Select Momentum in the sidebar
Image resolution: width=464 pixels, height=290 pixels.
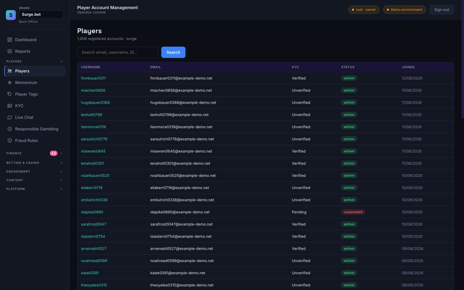click(35, 83)
